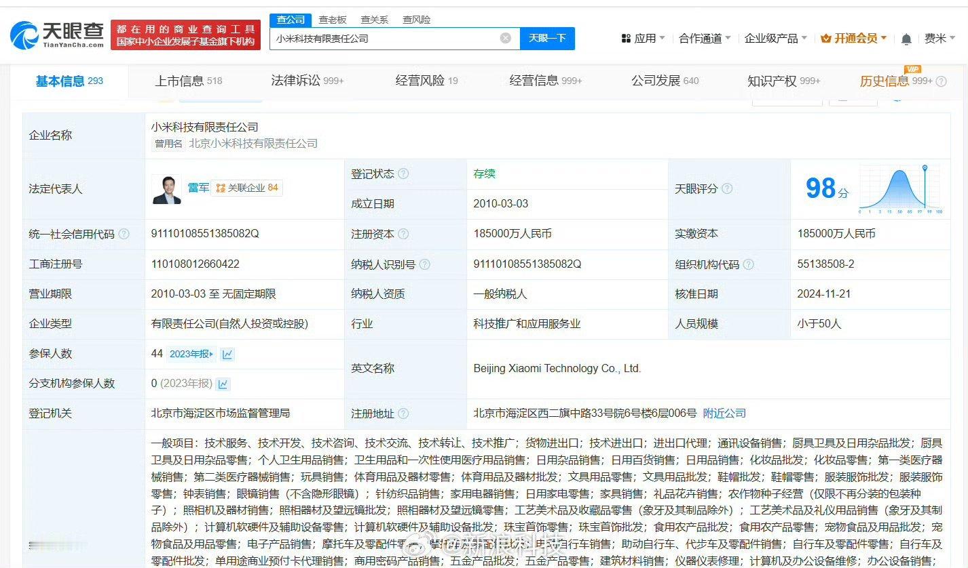This screenshot has width=968, height=568.
Task: Click the 98分 score value
Action: (827, 188)
